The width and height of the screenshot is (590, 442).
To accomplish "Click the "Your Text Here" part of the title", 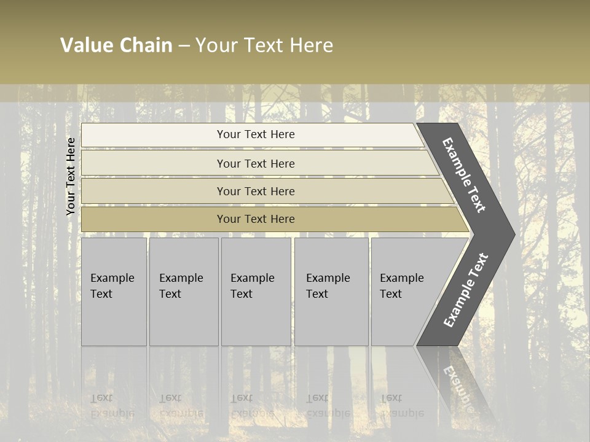I will point(264,45).
